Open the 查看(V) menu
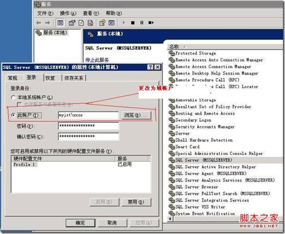The image size is (285, 234). (91, 13)
